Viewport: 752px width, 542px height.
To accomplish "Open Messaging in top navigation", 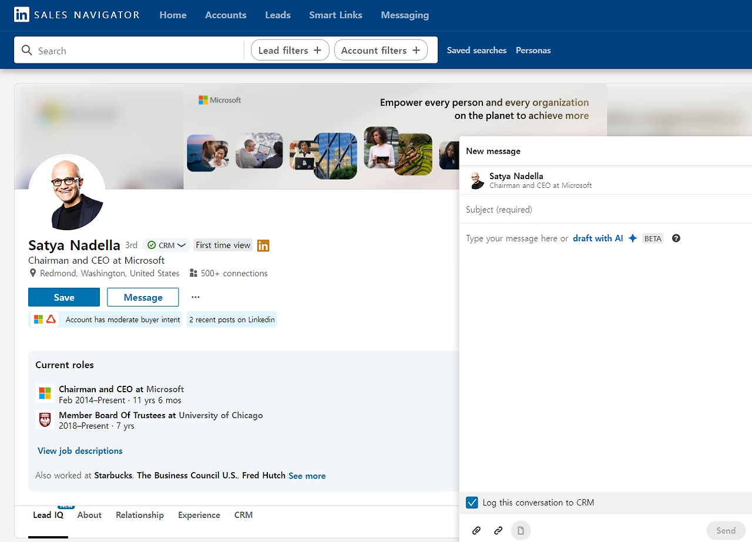I will tap(405, 15).
